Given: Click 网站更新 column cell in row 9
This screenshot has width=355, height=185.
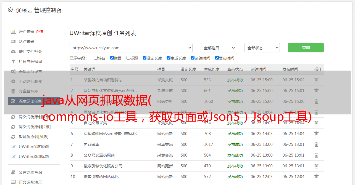Looking at the screenshot, I should (165, 166).
